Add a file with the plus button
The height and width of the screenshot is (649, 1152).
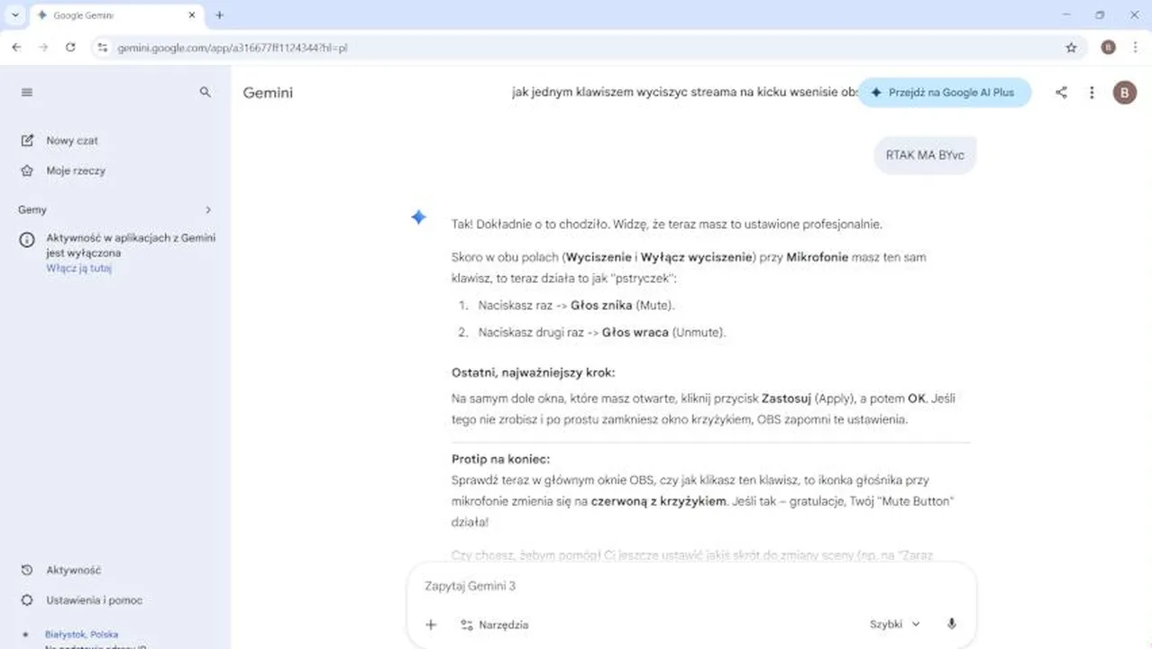click(431, 625)
